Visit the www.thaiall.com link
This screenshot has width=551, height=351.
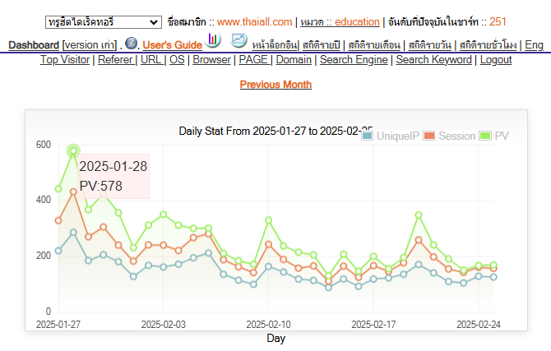coord(254,22)
